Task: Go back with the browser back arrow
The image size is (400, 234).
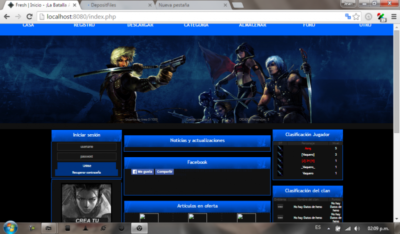Action: [7, 17]
